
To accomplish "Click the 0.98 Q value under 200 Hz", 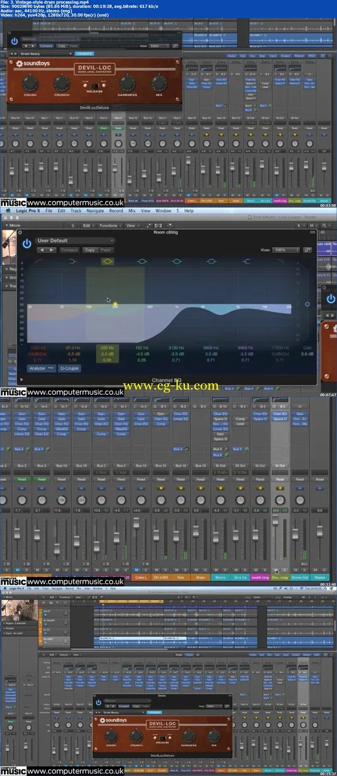I will coord(107,360).
